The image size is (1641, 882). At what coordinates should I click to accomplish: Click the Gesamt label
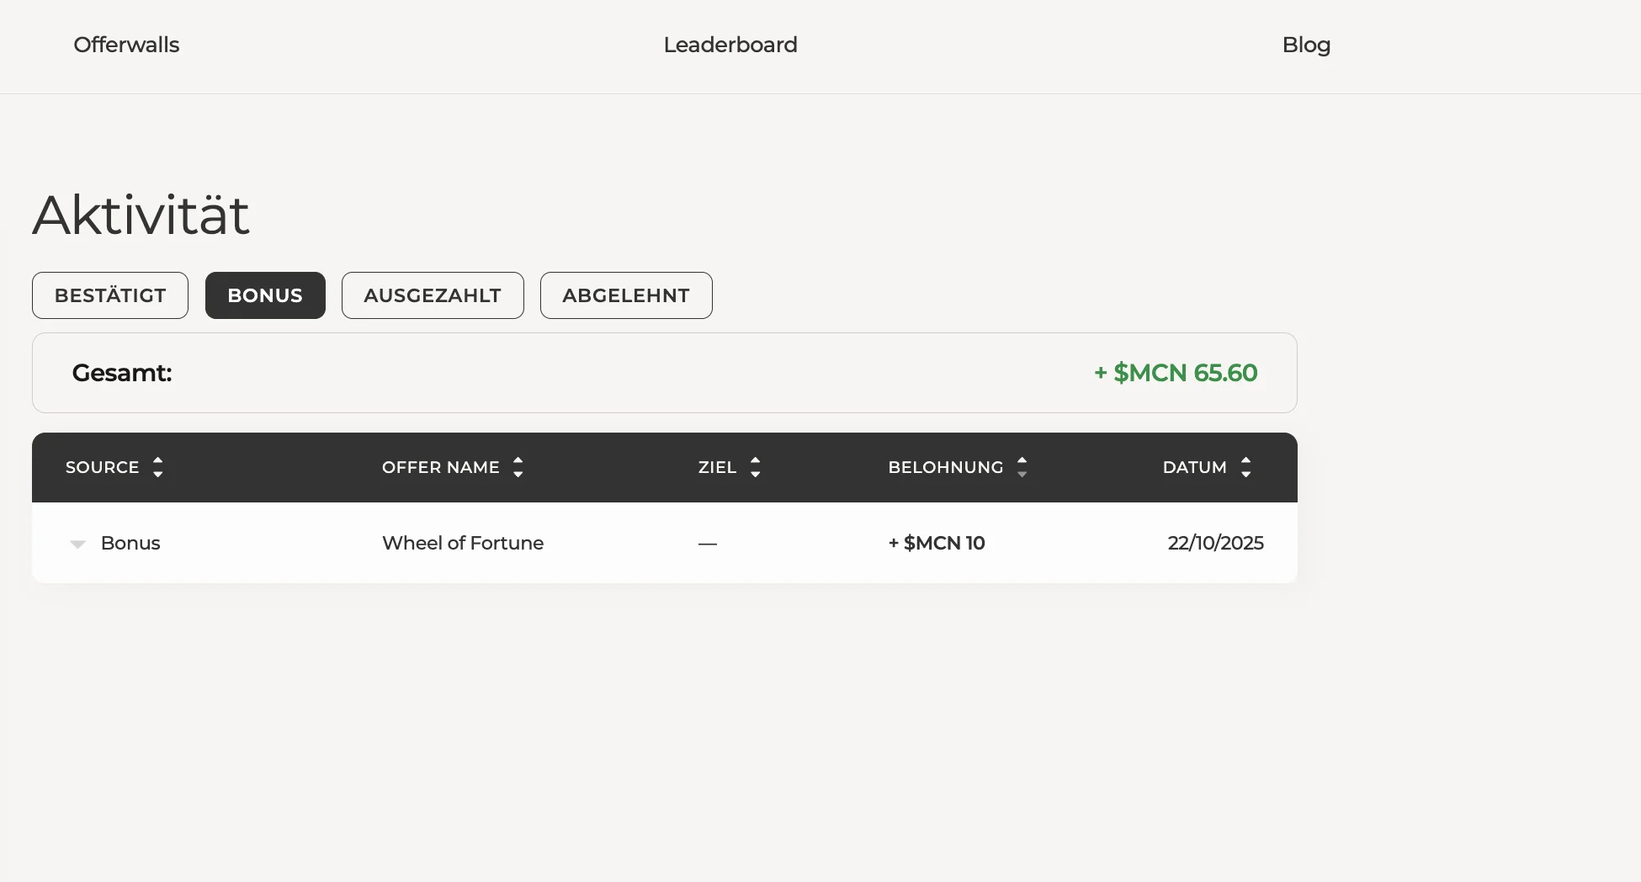pyautogui.click(x=122, y=373)
